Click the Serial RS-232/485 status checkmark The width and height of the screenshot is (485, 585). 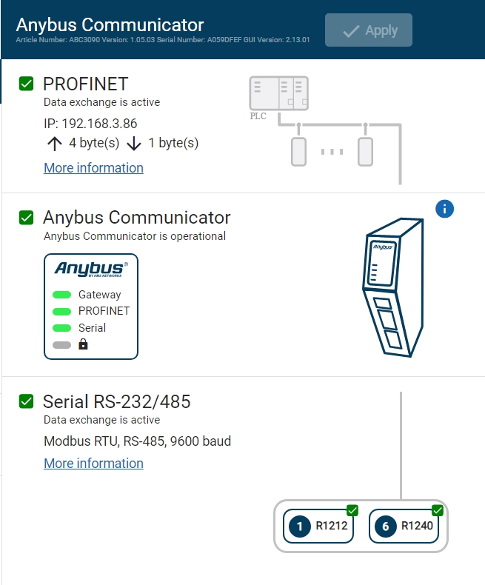coord(27,401)
